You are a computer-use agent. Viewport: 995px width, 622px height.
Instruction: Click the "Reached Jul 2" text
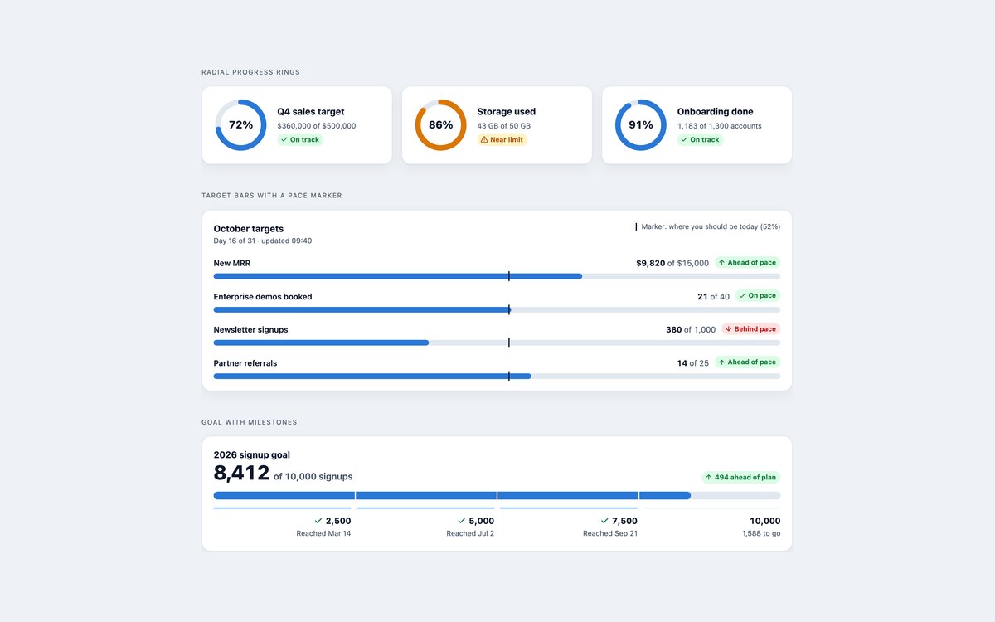(470, 534)
